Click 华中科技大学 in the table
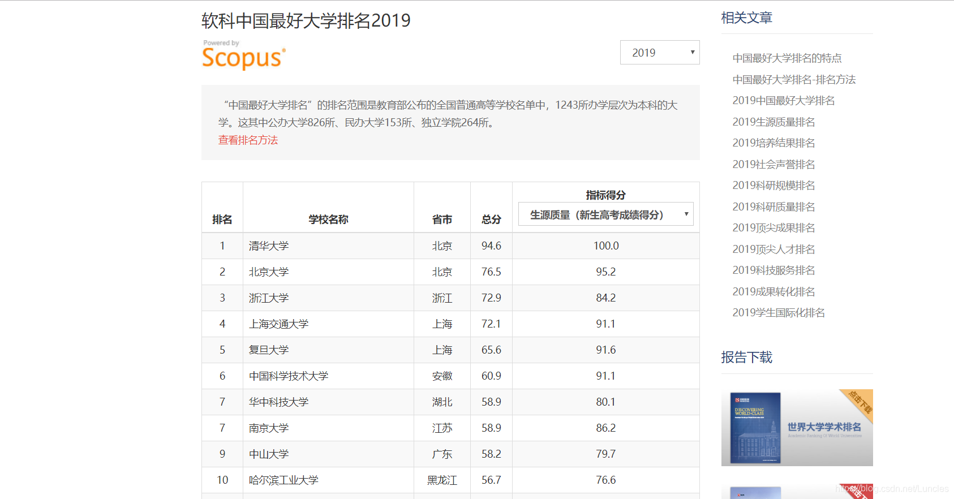This screenshot has height=499, width=954. pos(278,402)
